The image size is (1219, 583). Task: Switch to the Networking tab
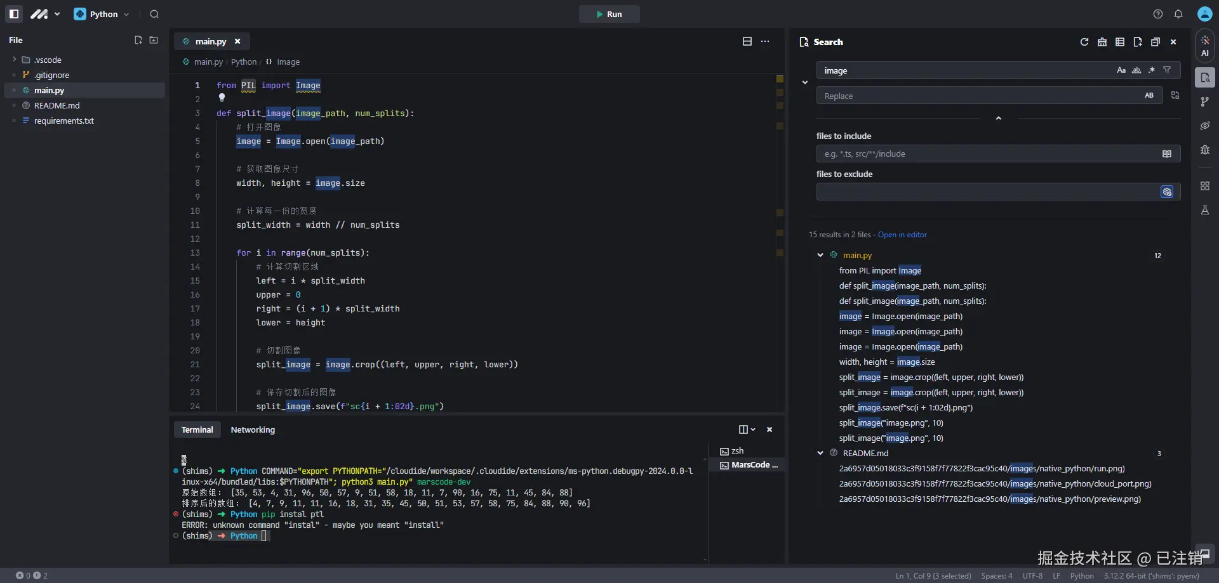click(253, 429)
